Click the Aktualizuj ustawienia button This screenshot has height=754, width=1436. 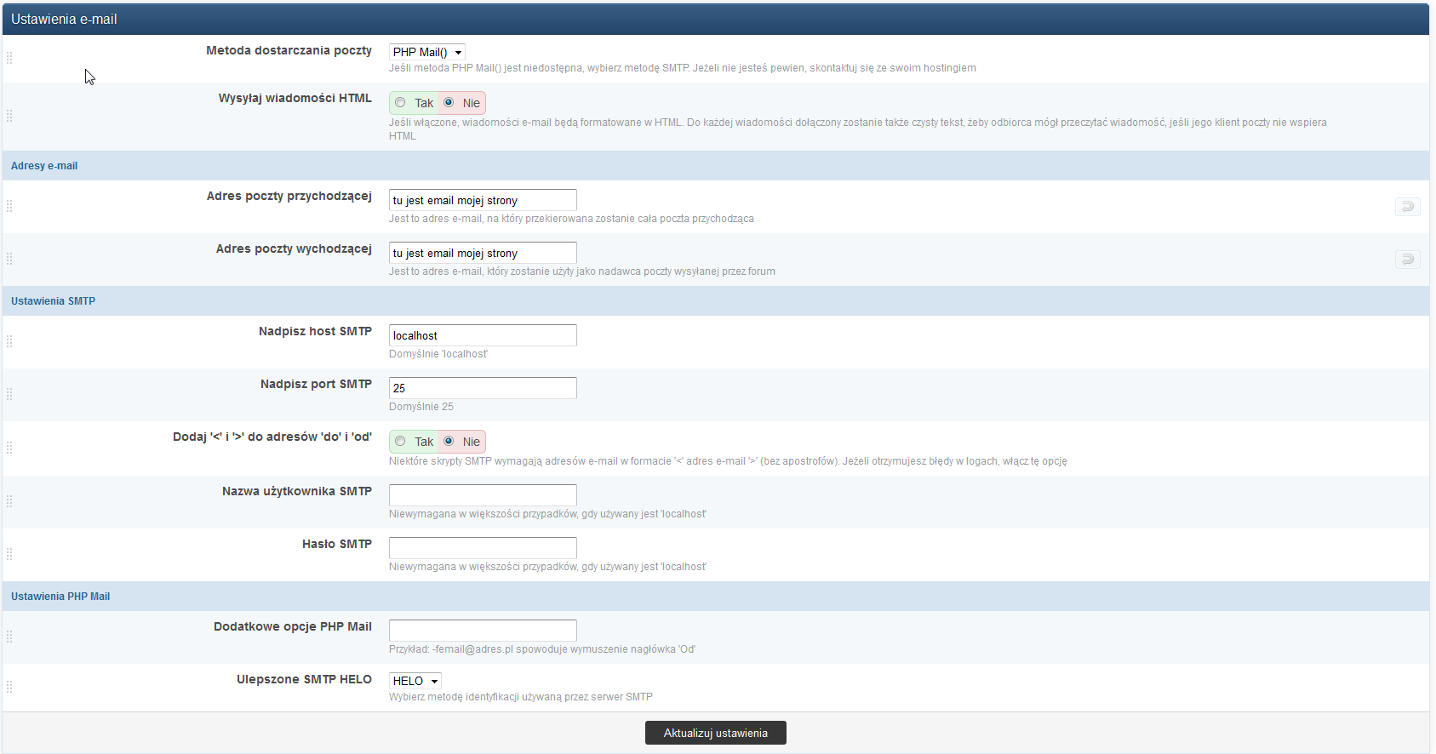click(x=715, y=733)
